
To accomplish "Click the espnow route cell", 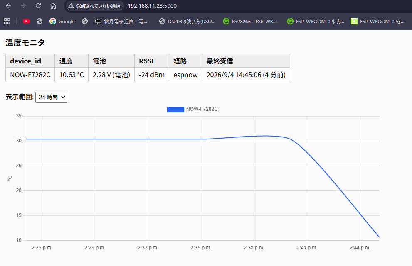I will (185, 75).
